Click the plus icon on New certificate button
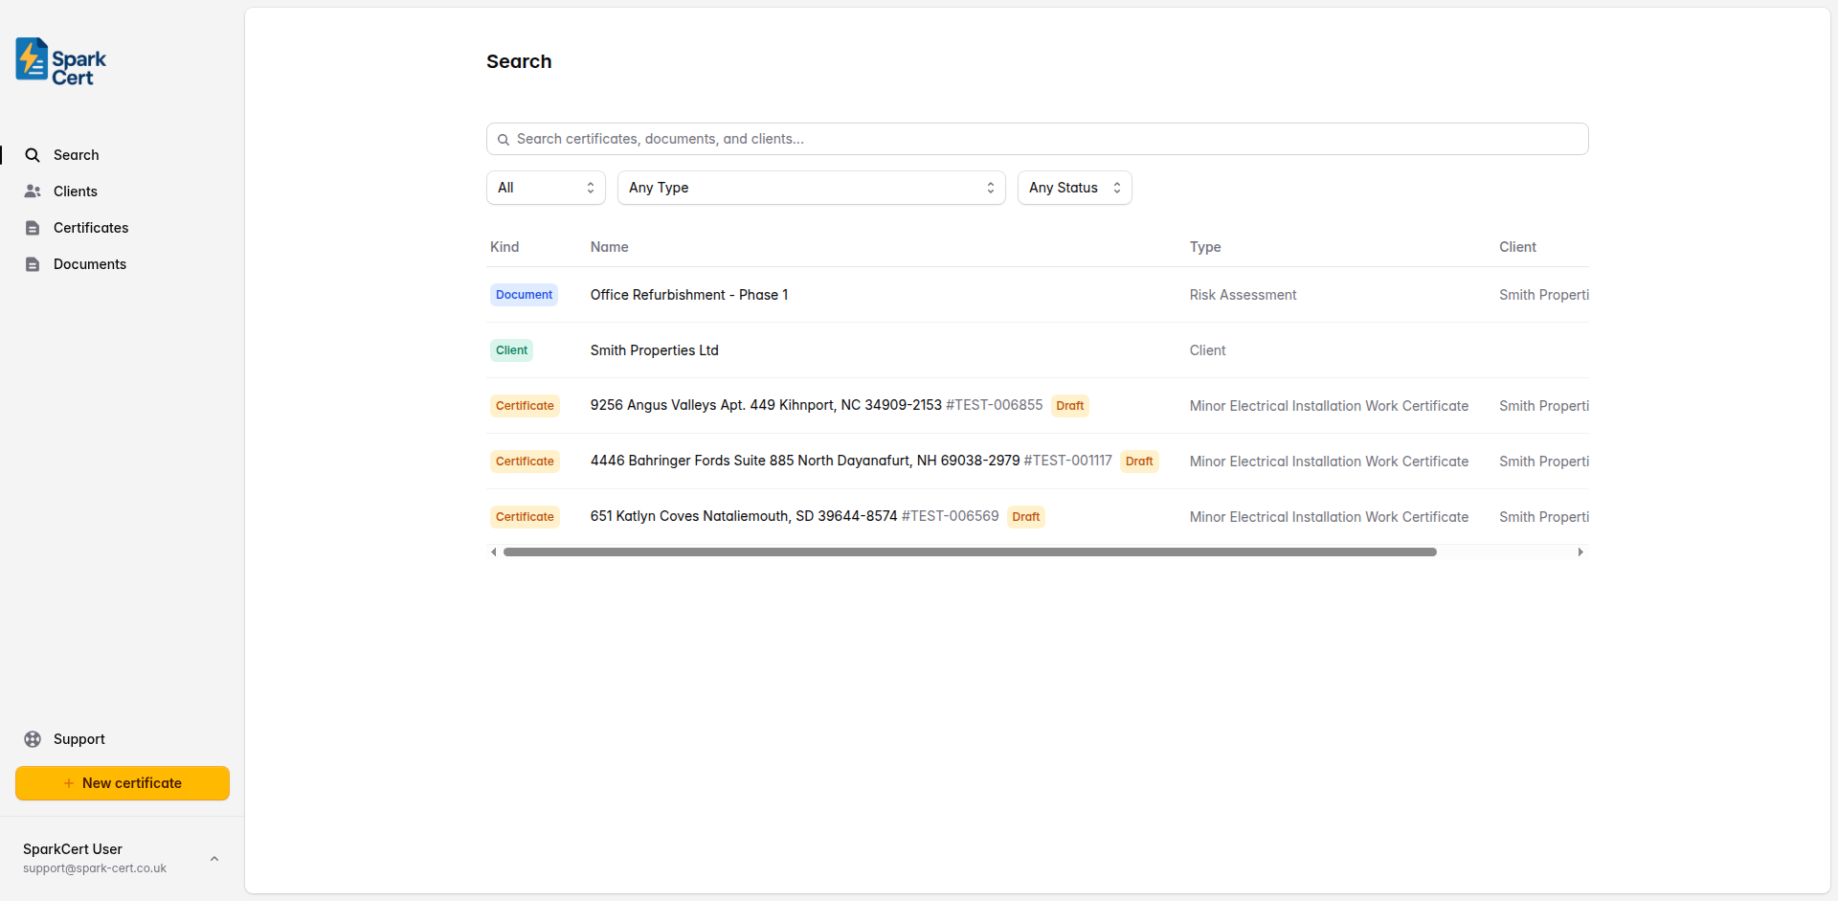Image resolution: width=1838 pixels, height=901 pixels. (x=69, y=782)
